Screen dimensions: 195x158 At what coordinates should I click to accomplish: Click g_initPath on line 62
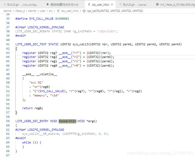coord(87,134)
